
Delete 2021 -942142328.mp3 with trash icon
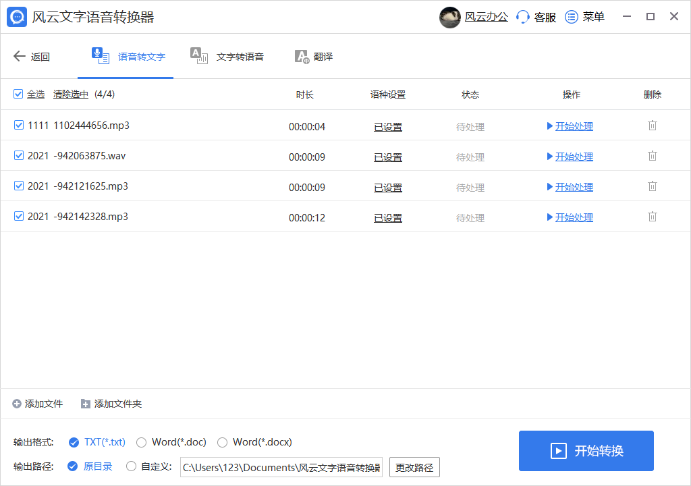point(653,217)
